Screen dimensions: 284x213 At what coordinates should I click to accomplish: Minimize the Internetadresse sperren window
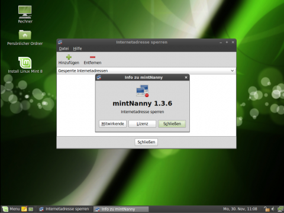(221, 43)
